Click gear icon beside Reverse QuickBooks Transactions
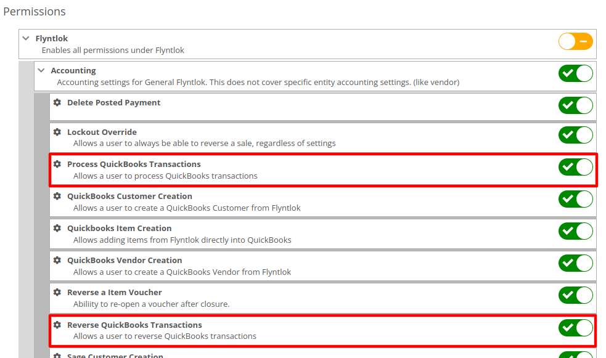The width and height of the screenshot is (606, 358). click(x=57, y=325)
